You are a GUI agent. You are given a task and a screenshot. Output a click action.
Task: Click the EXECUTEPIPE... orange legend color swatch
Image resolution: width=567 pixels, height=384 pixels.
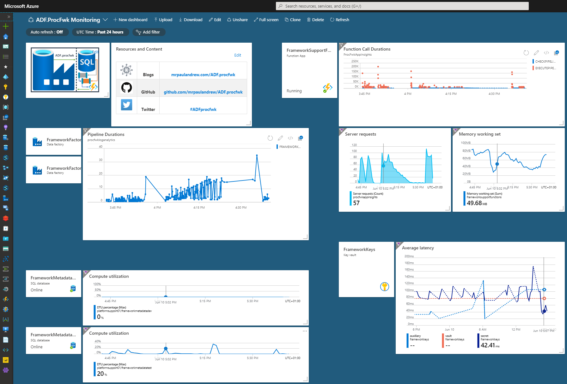533,68
